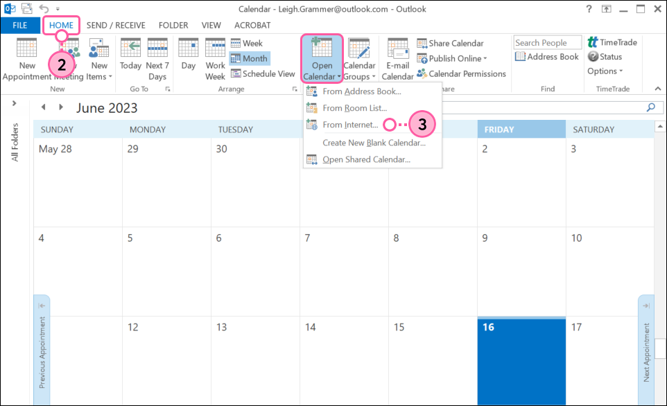This screenshot has width=667, height=406.
Task: Collapse the ribbon with the caret
Action: pos(658,89)
